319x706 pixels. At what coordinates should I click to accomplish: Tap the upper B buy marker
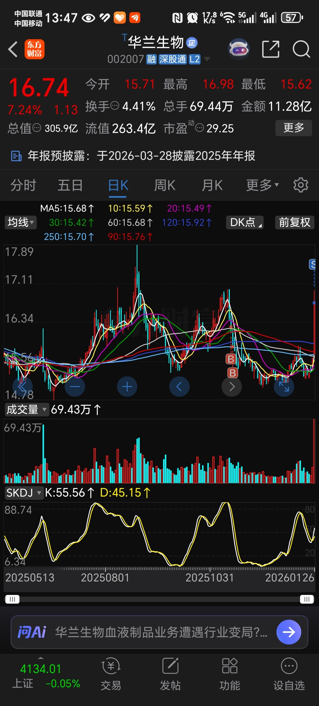point(231,359)
